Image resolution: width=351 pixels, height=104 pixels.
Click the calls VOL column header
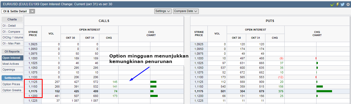coord(51,34)
